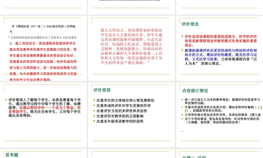Click bullet 注重各年级英语教学的阶段性
This screenshot has width=263, height=158.
click(x=120, y=121)
